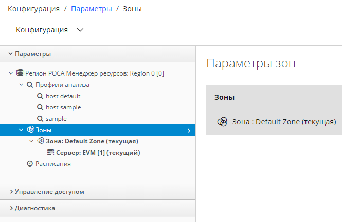The width and height of the screenshot is (342, 222).
Task: Click the clock icon next to Расписания
Action: click(30, 163)
